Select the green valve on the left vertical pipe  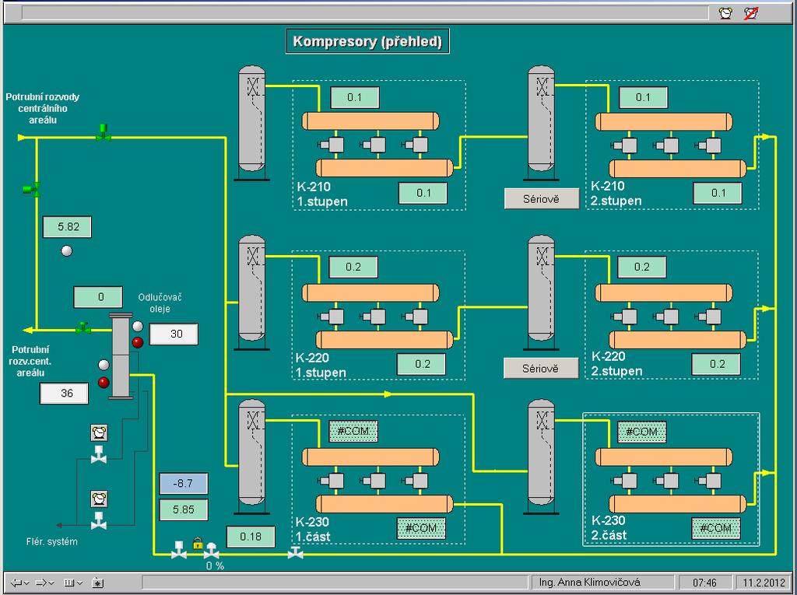tap(31, 189)
